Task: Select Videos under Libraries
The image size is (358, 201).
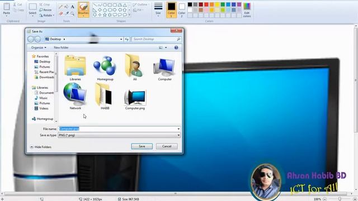Action: coord(41,108)
